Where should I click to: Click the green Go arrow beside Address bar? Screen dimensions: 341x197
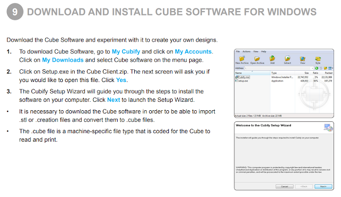click(316, 68)
